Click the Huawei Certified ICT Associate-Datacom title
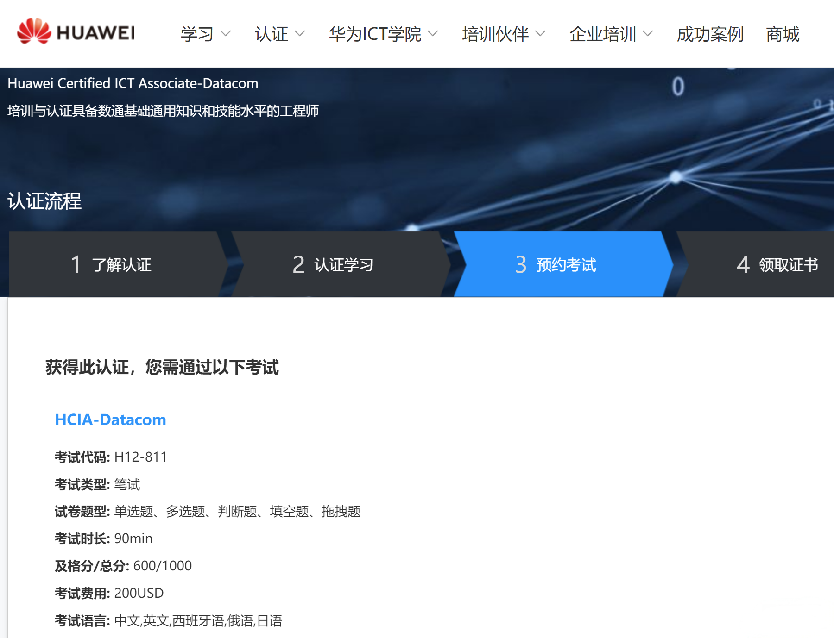The image size is (834, 638). (x=133, y=83)
